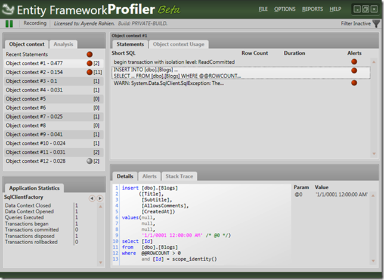This screenshot has height=280, width=384.
Task: Open the HELP menu
Action: (335, 9)
